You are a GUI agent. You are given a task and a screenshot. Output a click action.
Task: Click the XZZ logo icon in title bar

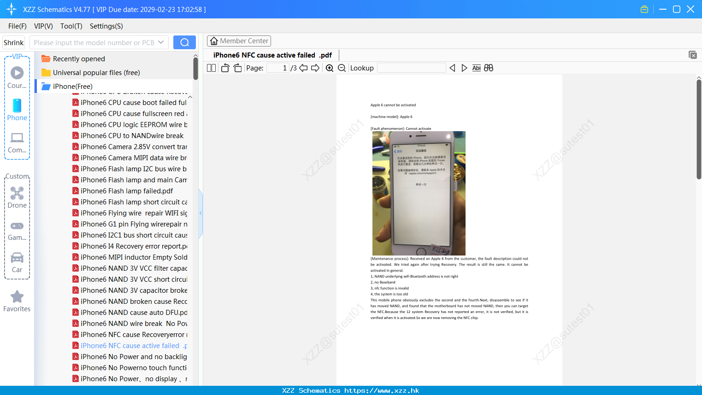(11, 9)
